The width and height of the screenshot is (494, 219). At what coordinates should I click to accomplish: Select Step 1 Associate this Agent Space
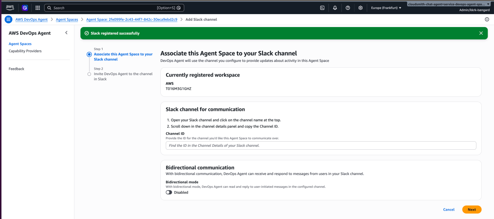point(123,57)
